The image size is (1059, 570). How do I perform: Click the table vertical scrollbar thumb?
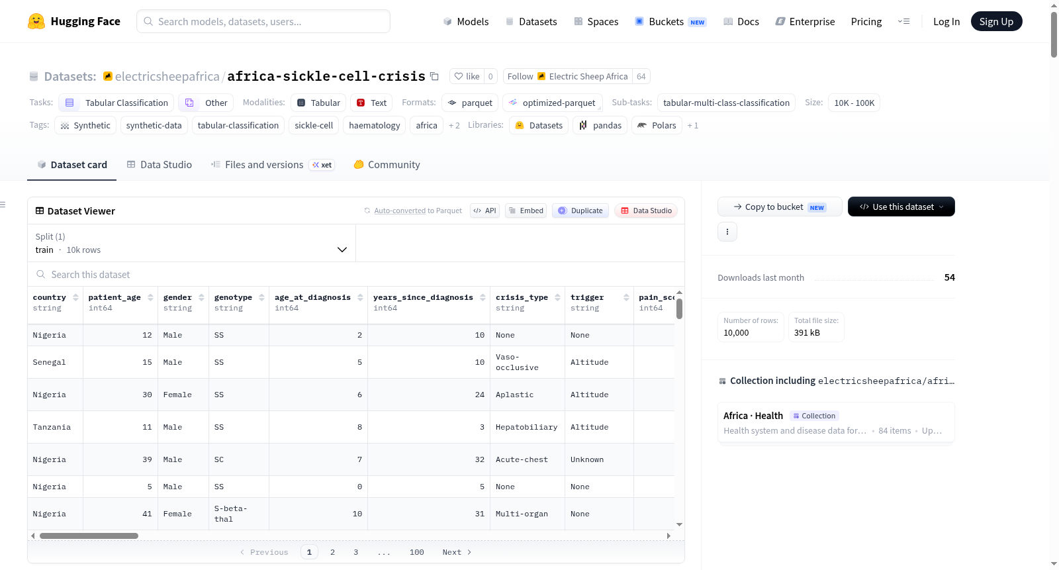(679, 309)
